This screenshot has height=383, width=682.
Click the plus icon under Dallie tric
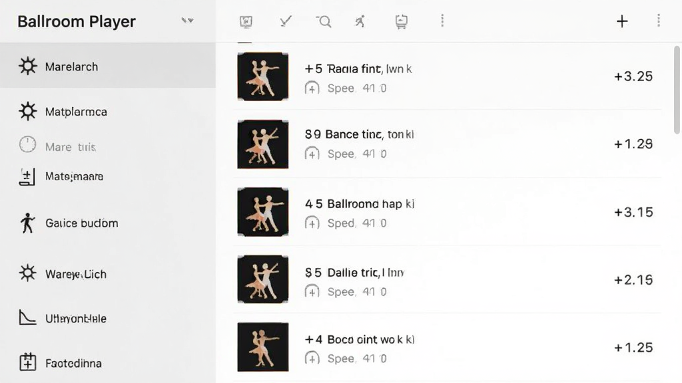tap(312, 291)
